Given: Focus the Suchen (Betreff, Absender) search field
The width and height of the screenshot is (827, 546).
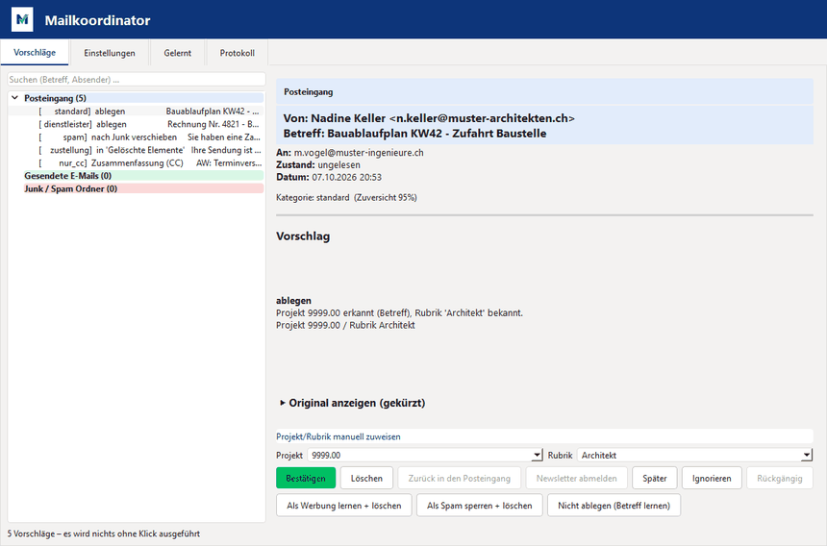Looking at the screenshot, I should point(137,80).
